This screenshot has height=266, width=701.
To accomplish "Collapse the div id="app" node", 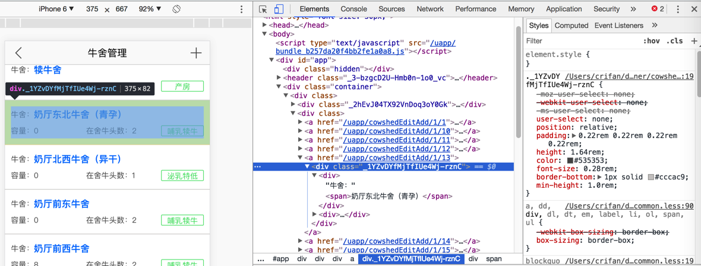I will click(272, 60).
